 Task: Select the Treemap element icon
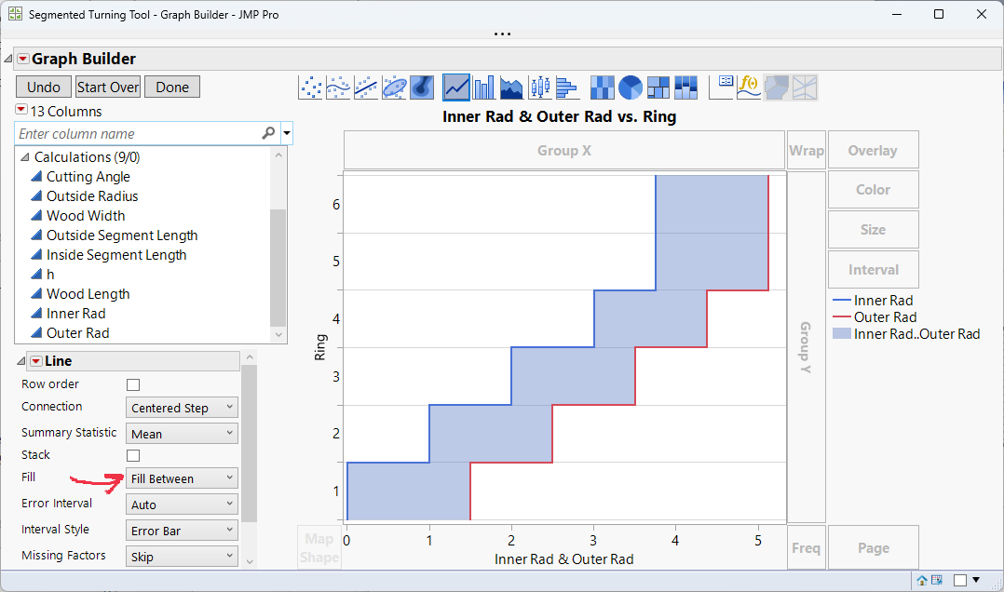(x=657, y=87)
